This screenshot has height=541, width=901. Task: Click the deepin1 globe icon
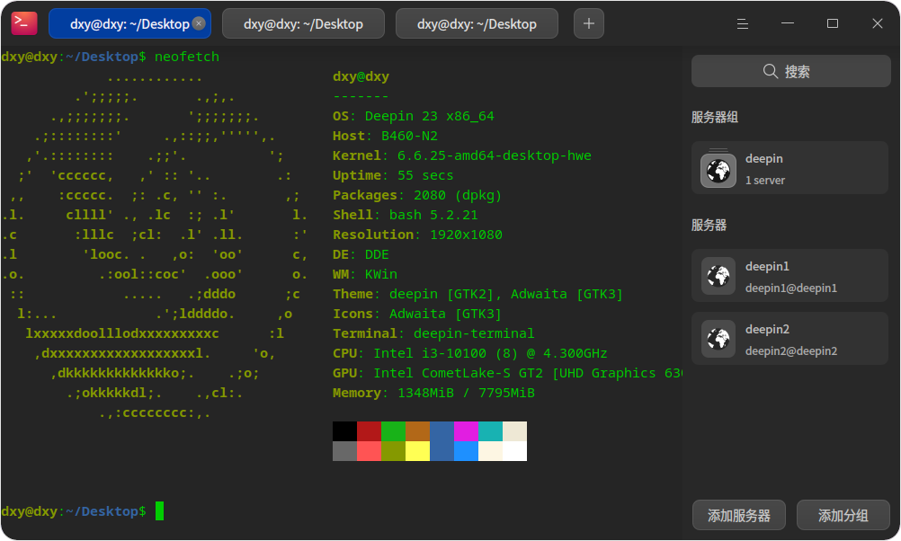click(718, 276)
